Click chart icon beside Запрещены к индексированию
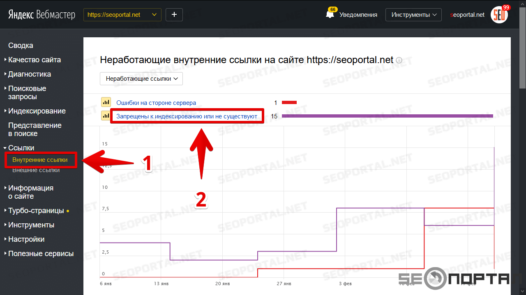 pos(106,116)
